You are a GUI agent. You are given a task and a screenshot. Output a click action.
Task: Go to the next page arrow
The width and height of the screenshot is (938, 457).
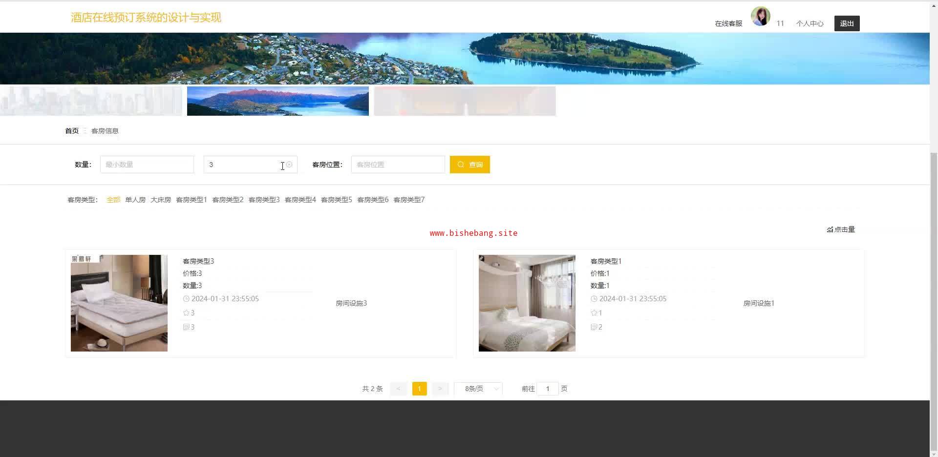(440, 389)
